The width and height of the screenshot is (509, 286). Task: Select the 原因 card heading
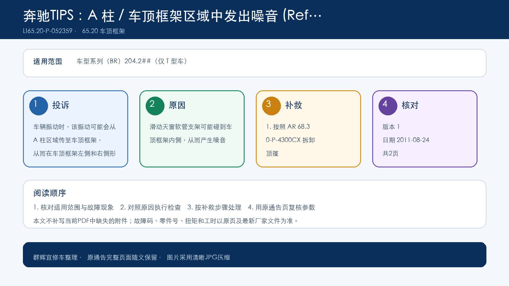[x=177, y=105]
